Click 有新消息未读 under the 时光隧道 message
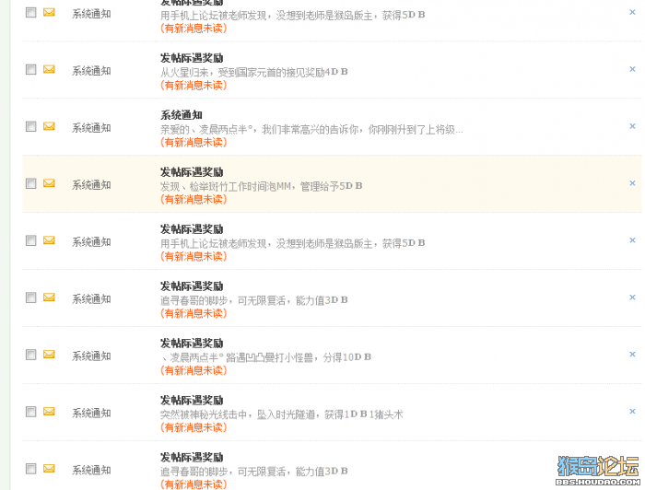 pos(193,428)
